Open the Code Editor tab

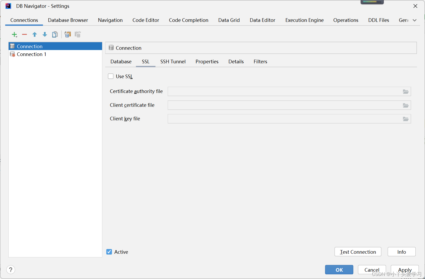pyautogui.click(x=146, y=20)
